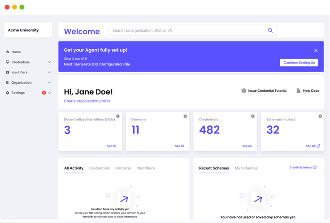Screen dimensions: 330x223
Task: Open the Help Docs document icon
Action: pyautogui.click(x=299, y=91)
